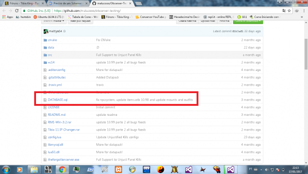Open Chrome from the taskbar
The image size is (308, 174).
point(62,169)
